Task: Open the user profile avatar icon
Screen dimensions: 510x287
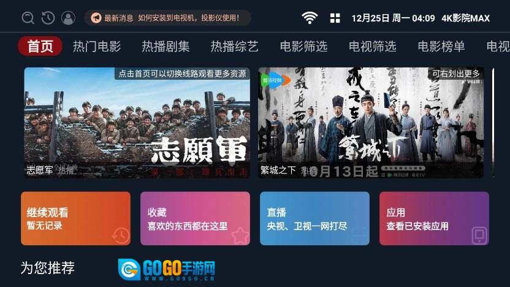Action: point(68,18)
